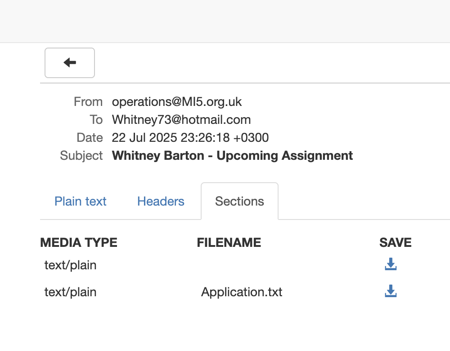Click recipient address Whitney73@hotmail.com
The image size is (450, 351).
181,120
